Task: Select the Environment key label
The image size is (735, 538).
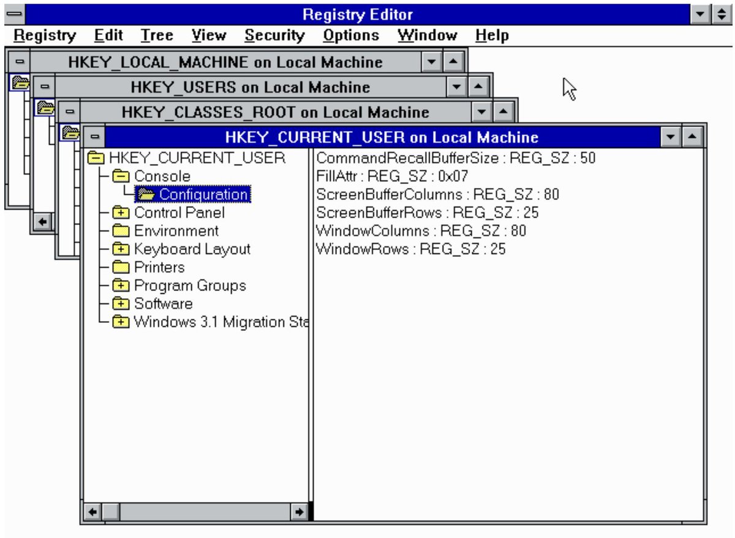Action: (176, 231)
